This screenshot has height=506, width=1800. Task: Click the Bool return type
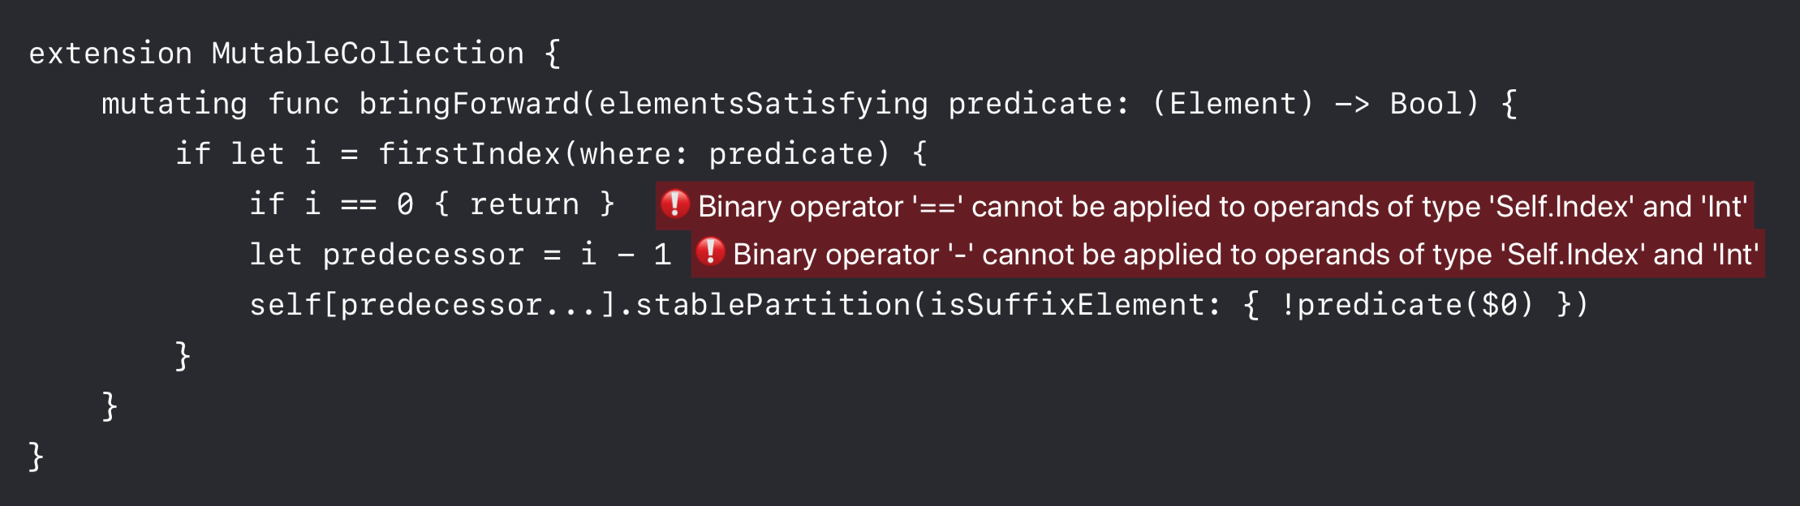click(1426, 104)
